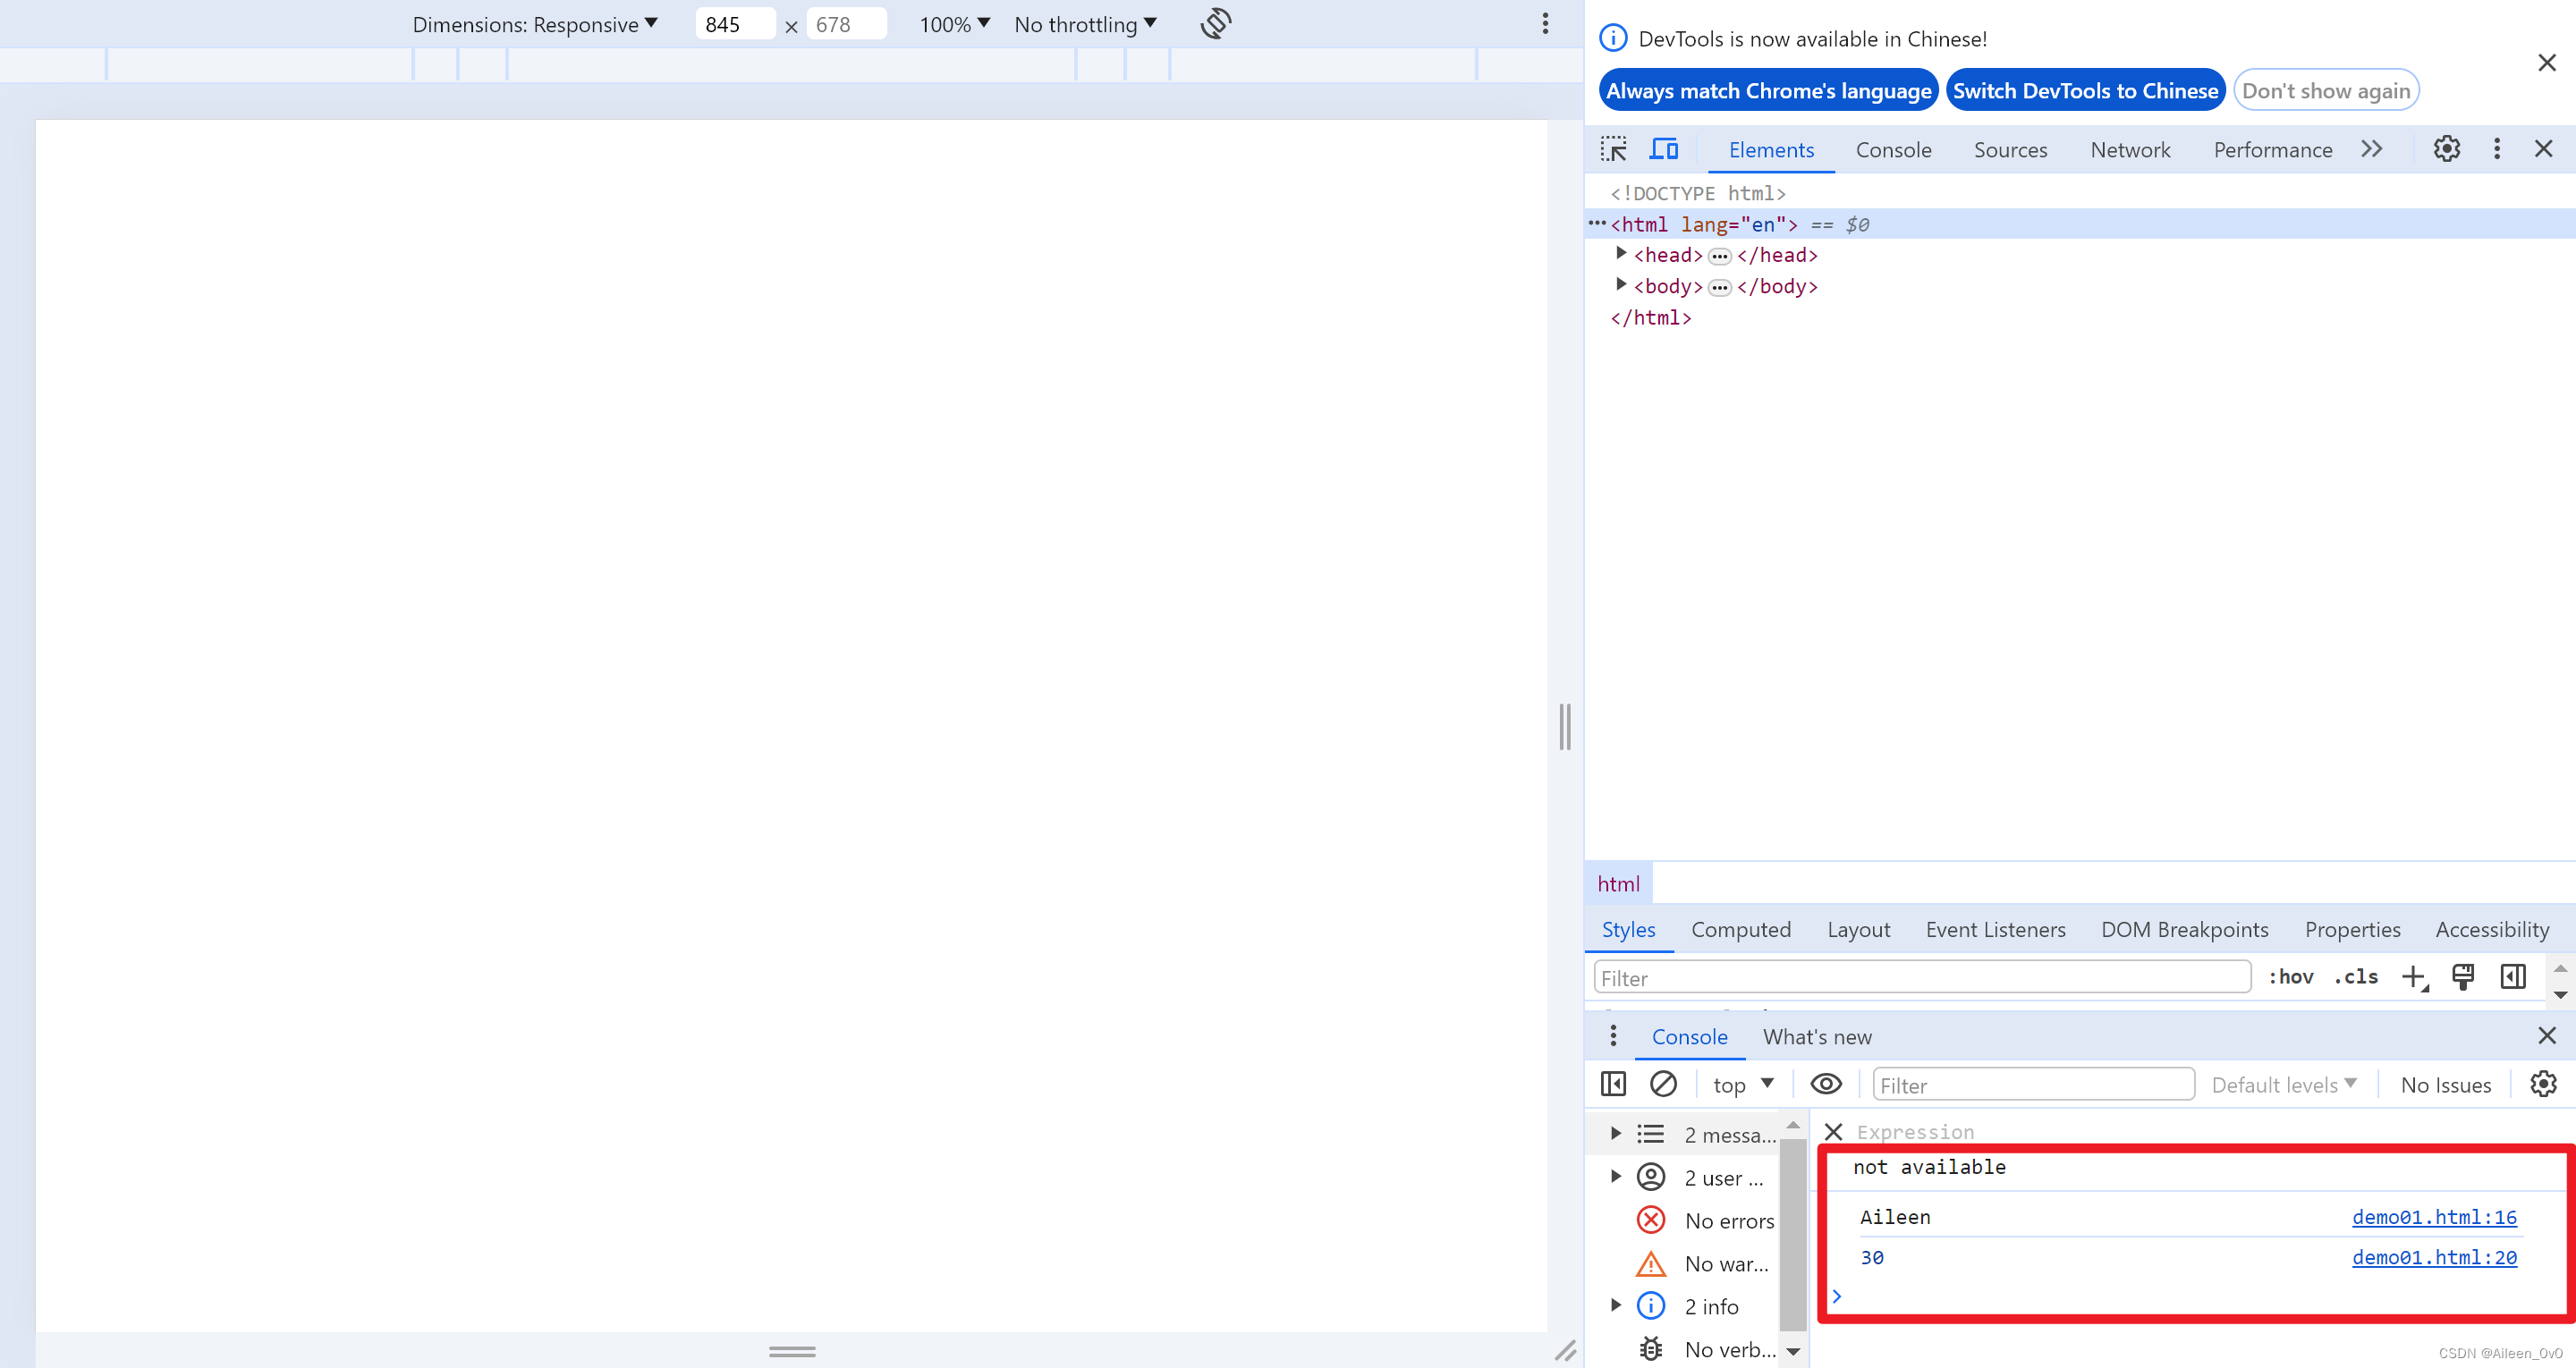Click the demo01.html:16 source link
2576x1368 pixels.
point(2435,1216)
